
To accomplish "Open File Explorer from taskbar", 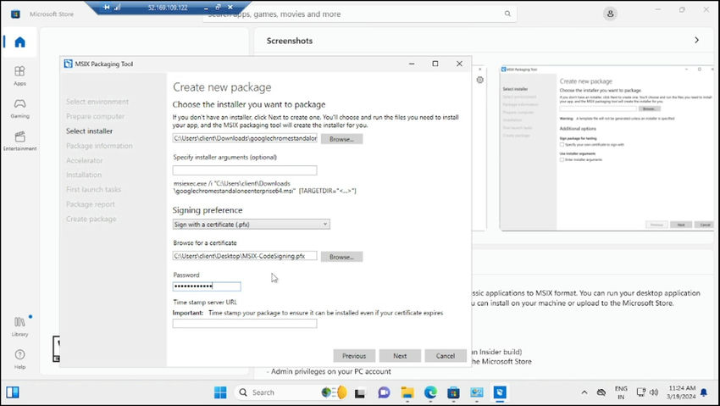I will (407, 392).
